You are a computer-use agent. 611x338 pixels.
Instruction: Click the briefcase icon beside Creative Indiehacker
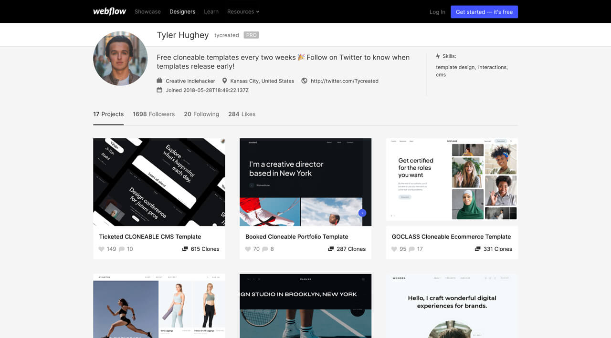point(159,81)
